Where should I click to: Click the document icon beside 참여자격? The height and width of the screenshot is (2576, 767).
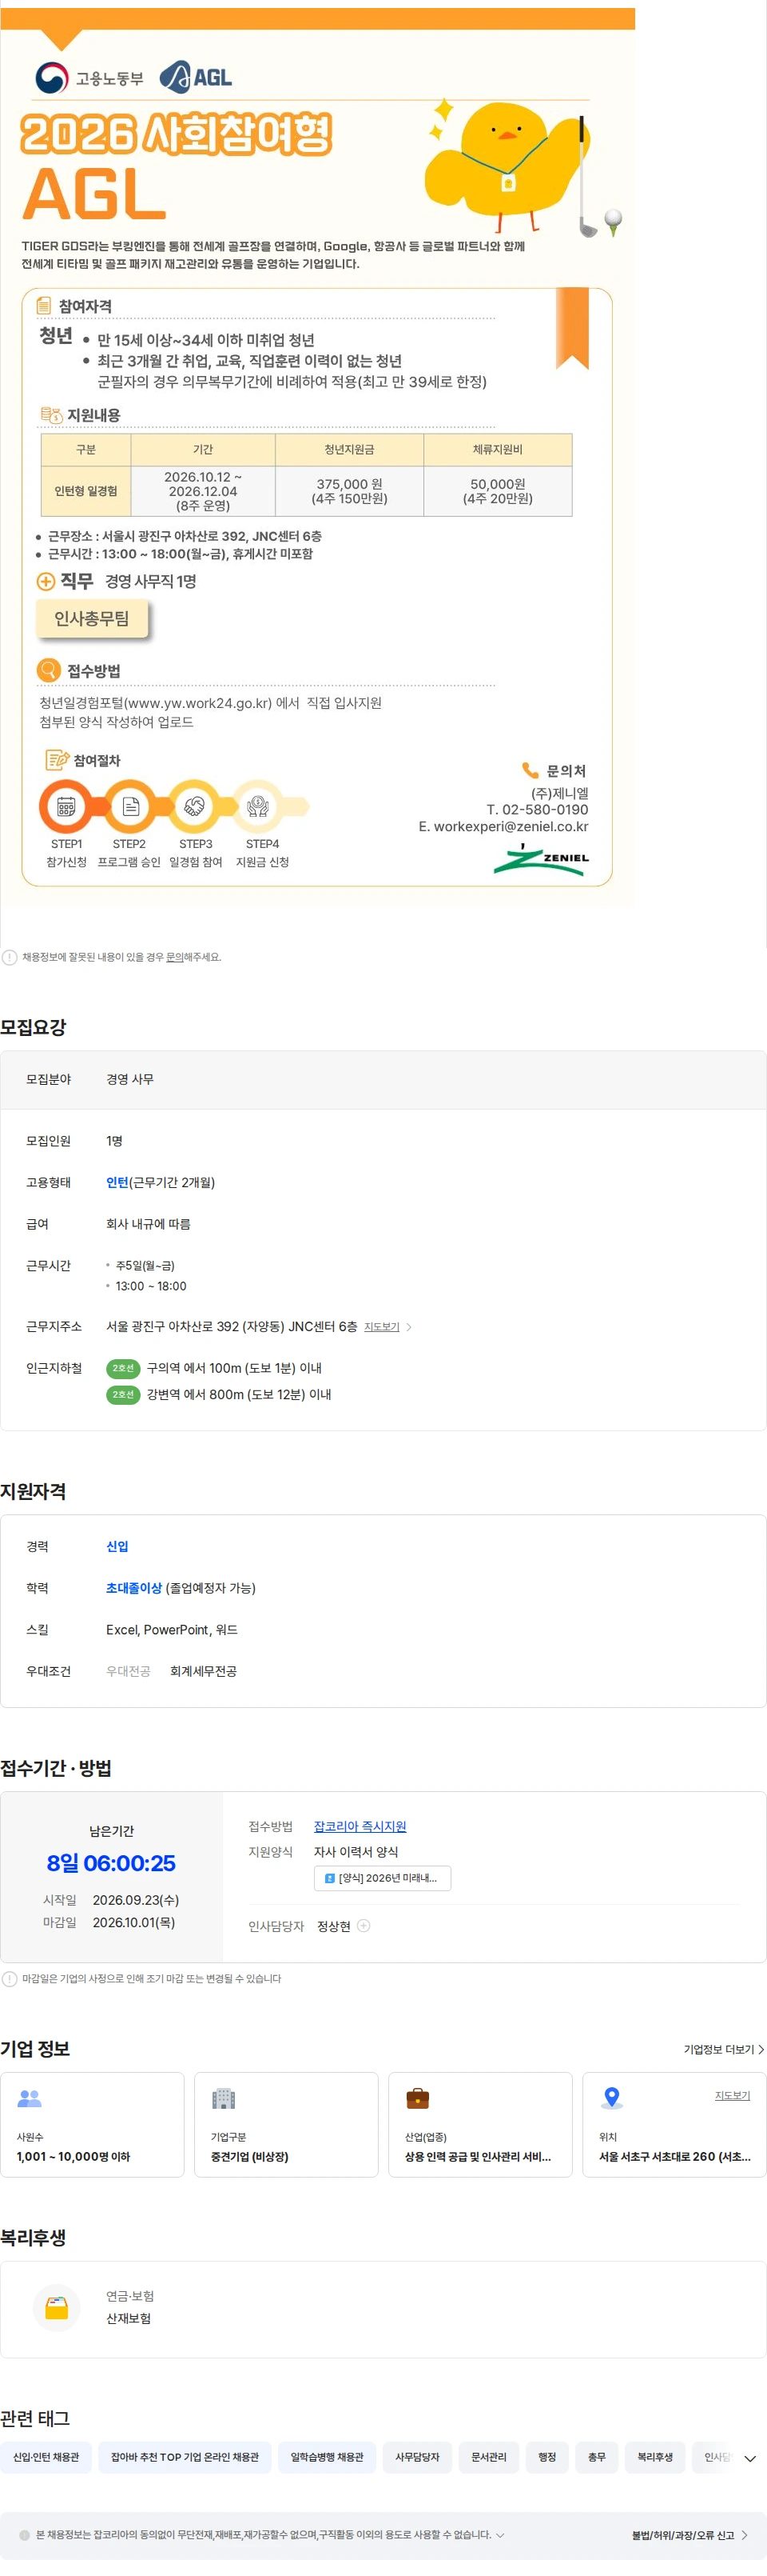44,305
